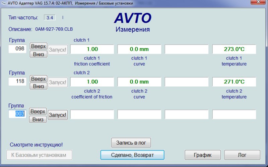Click Вниз button for group 003

[x=38, y=119]
